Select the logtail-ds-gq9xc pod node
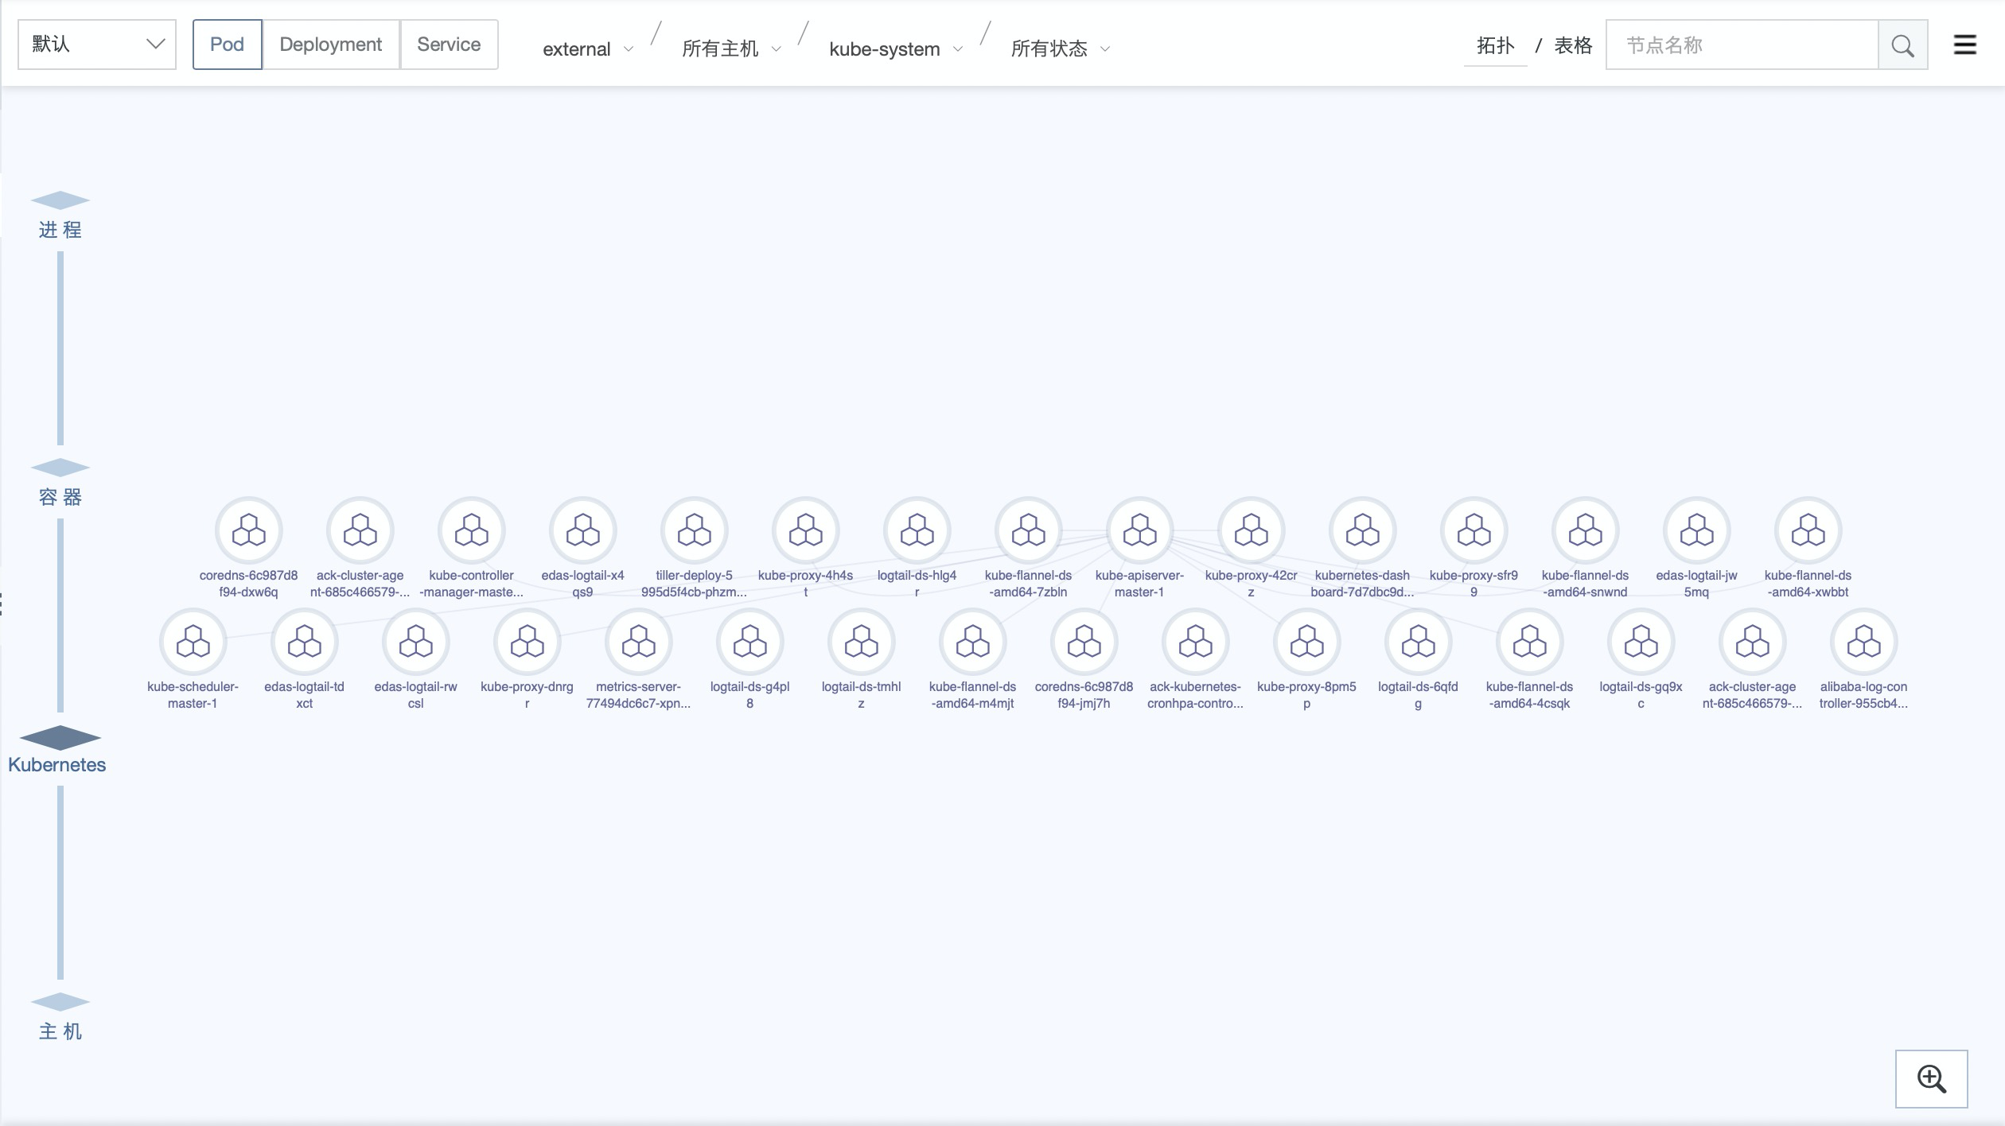Screen dimensions: 2005x1126 pyautogui.click(x=1641, y=642)
